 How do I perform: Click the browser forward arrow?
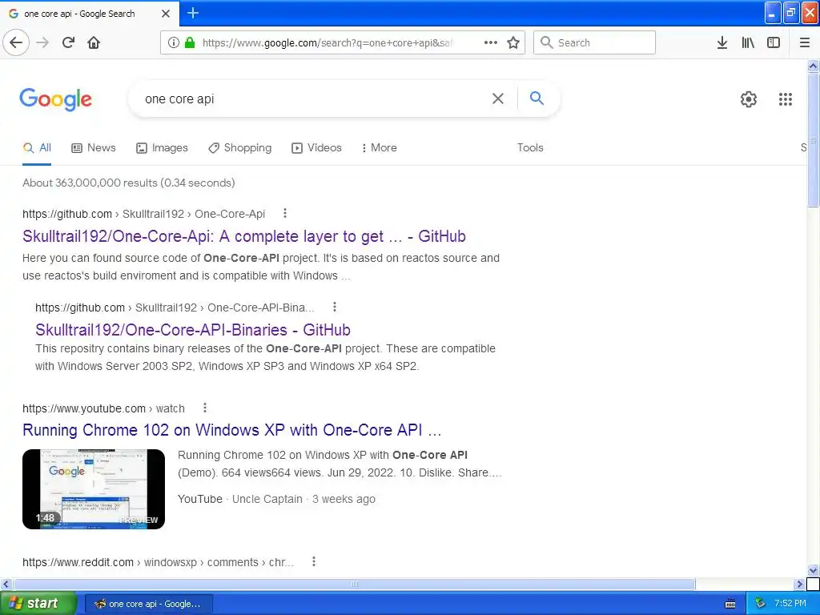coord(42,42)
